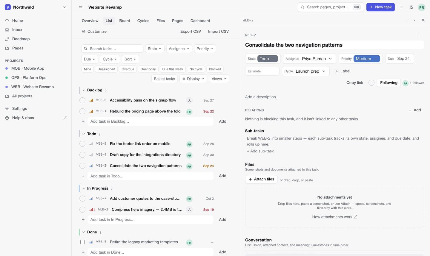This screenshot has width=430, height=256.
Task: Toggle the status circle for WEB-4
Action: (82, 155)
